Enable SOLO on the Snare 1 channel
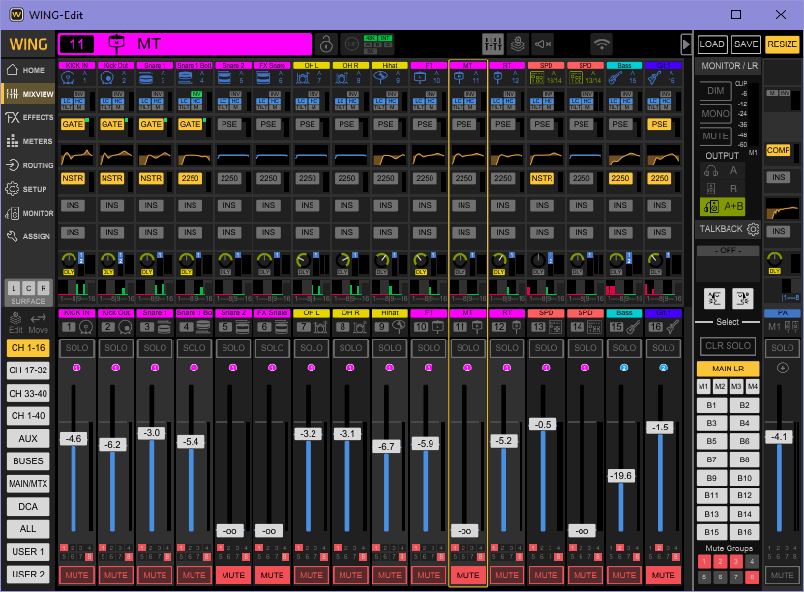804x592 pixels. pyautogui.click(x=153, y=348)
